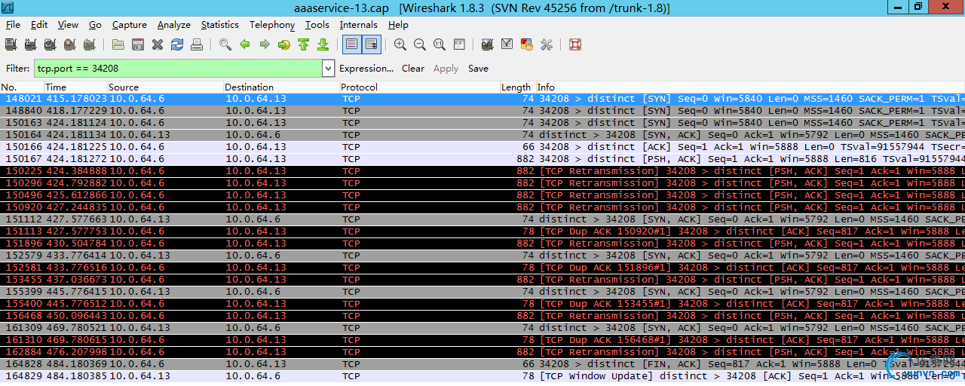Go forward in packet history

tap(265, 44)
